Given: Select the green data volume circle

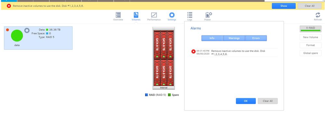Looking at the screenshot, I should click(17, 35).
